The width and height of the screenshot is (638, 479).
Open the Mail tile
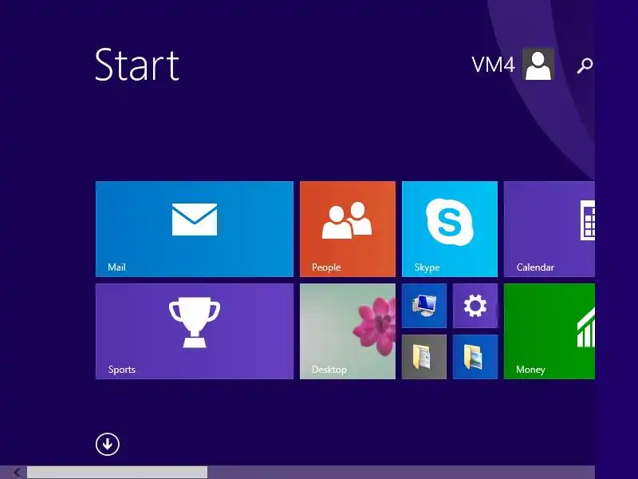(194, 229)
